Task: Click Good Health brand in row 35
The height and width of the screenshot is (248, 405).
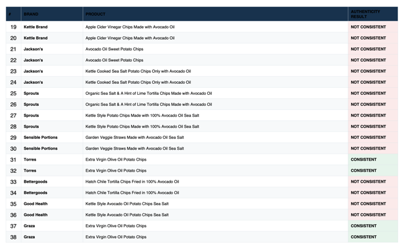Action: [36, 204]
